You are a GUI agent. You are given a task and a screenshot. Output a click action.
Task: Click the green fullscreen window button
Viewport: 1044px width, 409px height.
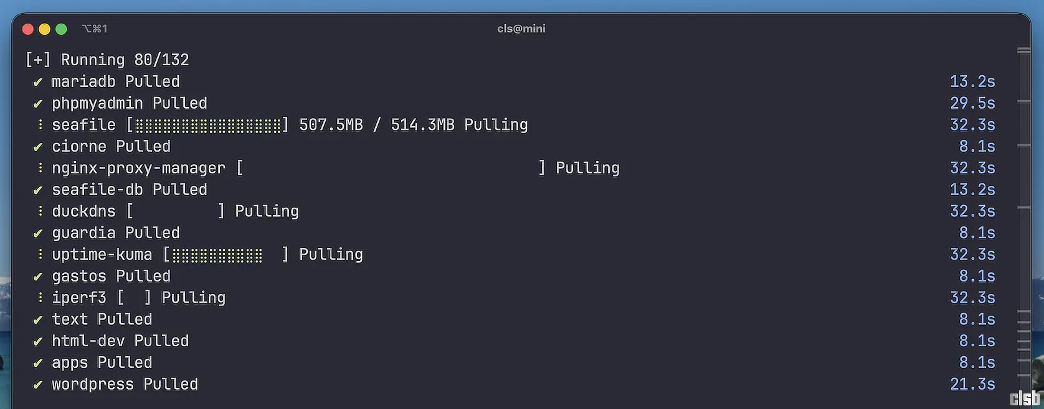pyautogui.click(x=61, y=29)
